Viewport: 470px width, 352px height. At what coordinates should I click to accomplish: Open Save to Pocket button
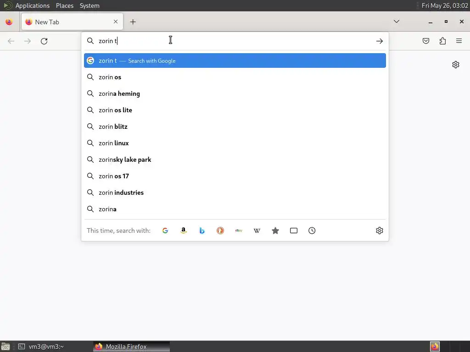426,41
